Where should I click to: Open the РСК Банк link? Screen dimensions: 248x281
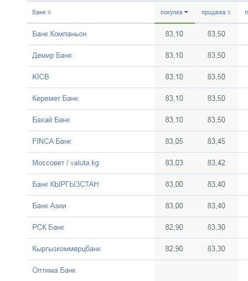pyautogui.click(x=48, y=228)
